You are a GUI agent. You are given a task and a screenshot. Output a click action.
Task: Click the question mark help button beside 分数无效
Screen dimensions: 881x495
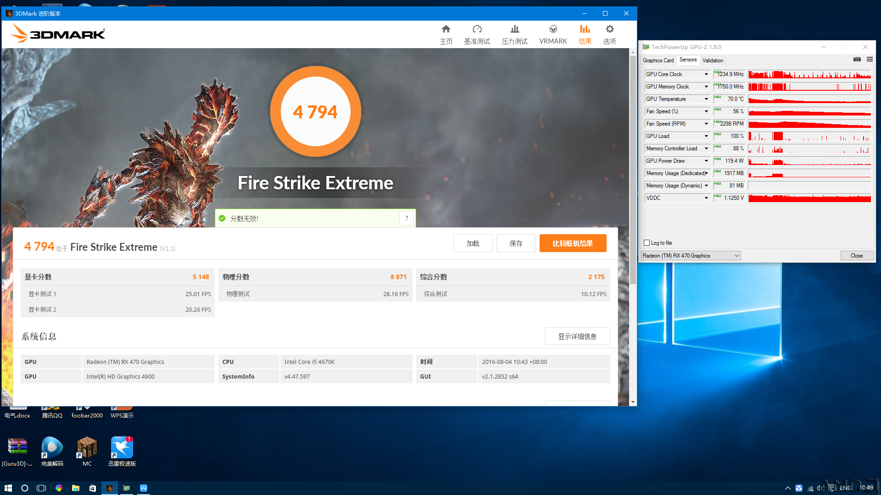[x=407, y=218]
